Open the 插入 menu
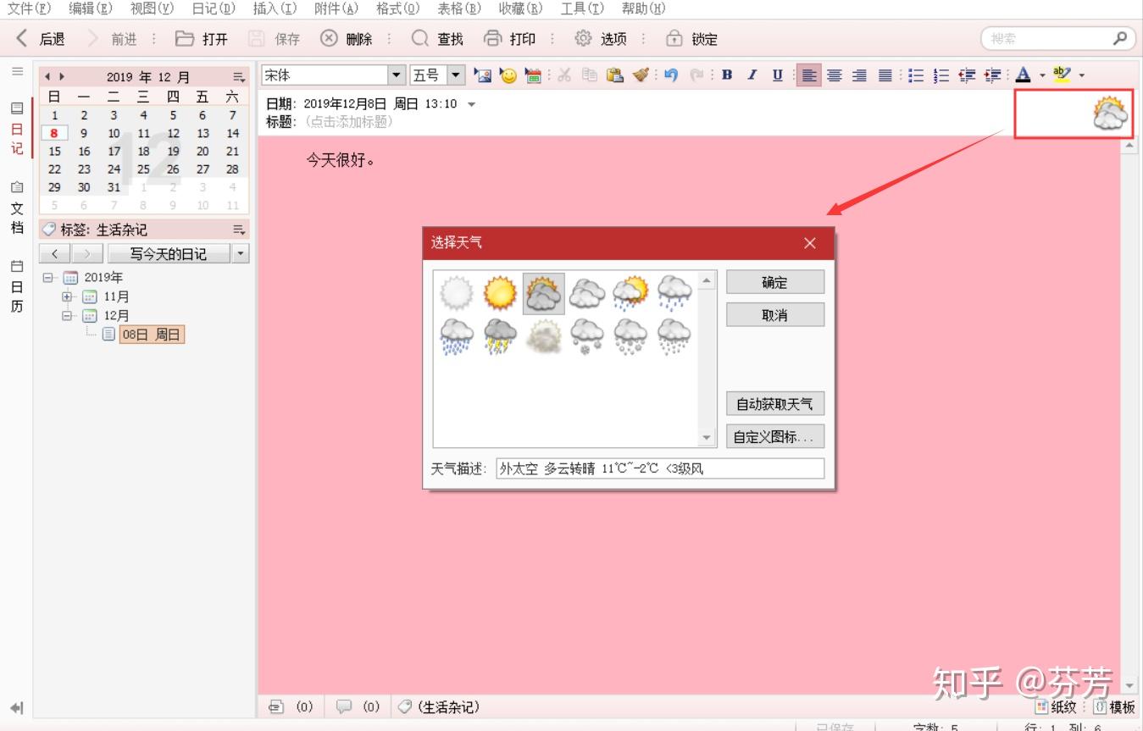 273,8
